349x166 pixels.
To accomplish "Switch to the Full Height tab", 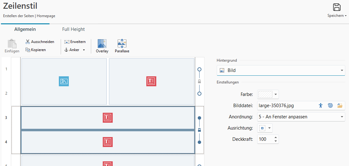I will coord(73,29).
